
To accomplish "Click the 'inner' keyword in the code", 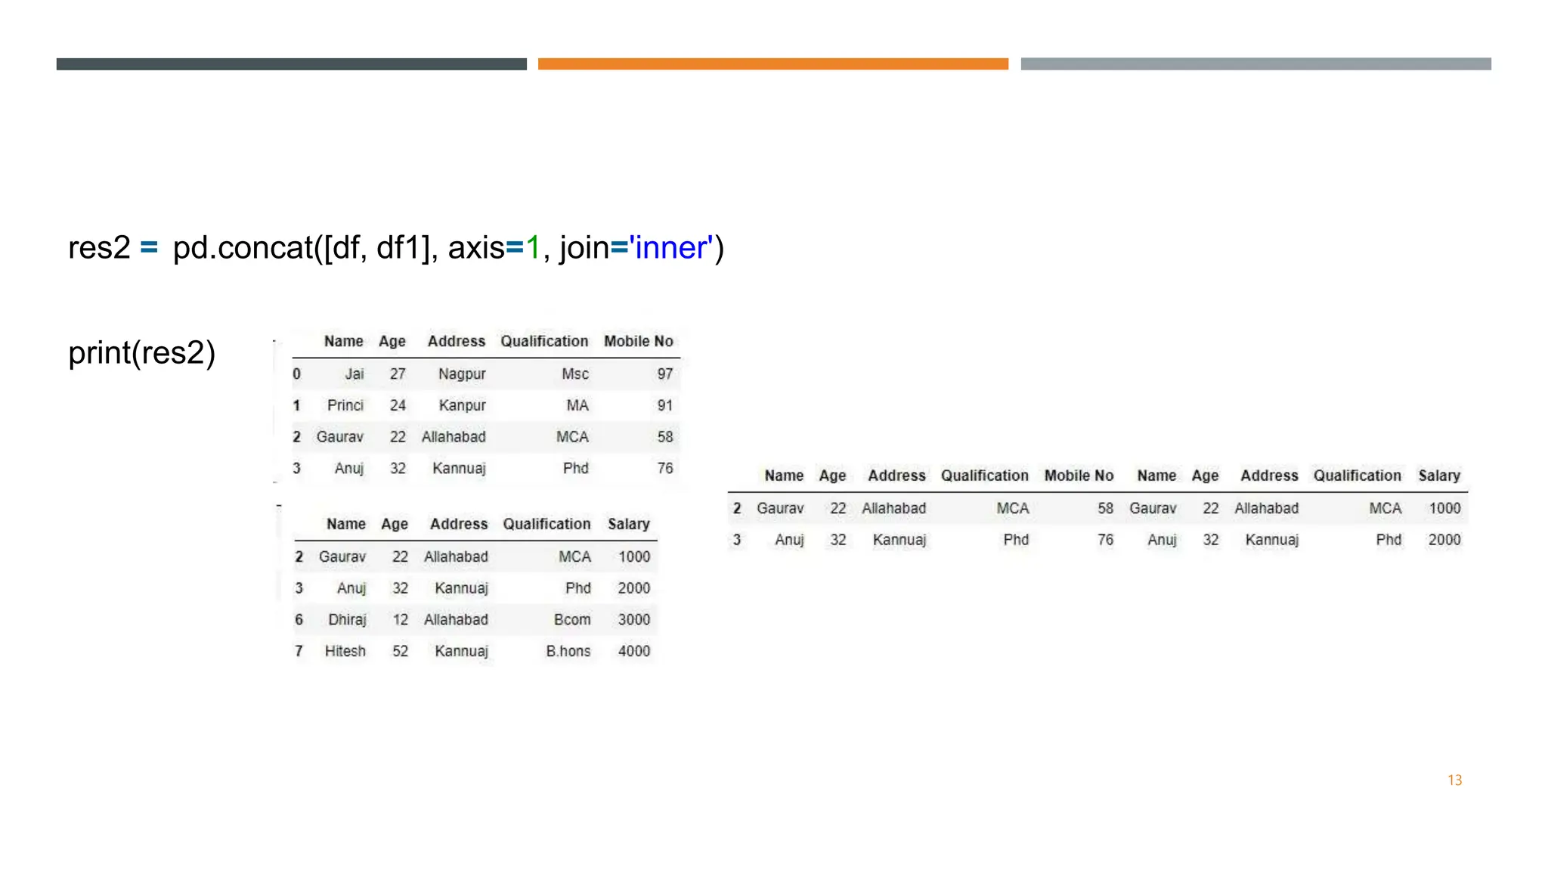I will pyautogui.click(x=670, y=248).
